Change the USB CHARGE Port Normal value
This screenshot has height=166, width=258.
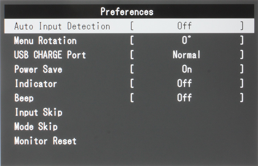pyautogui.click(x=186, y=55)
